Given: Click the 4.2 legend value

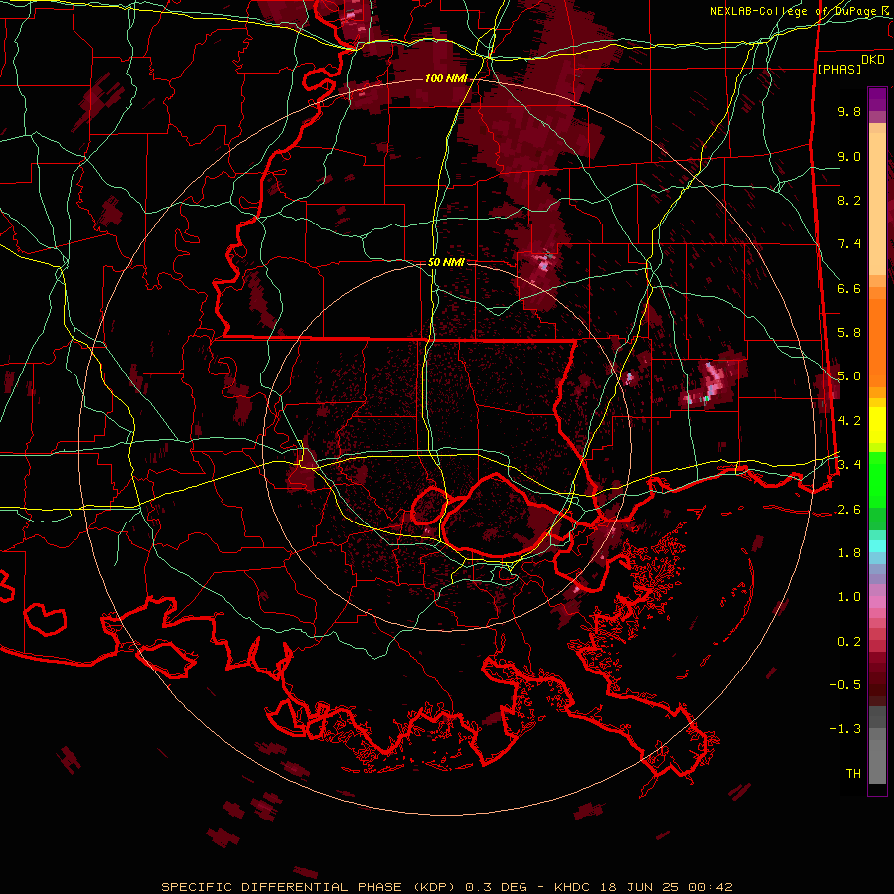Looking at the screenshot, I should click(849, 421).
